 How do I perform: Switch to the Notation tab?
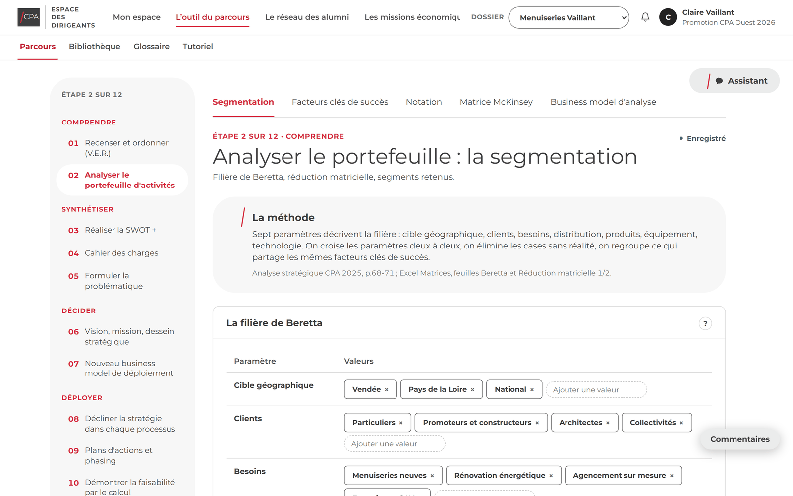pos(424,102)
